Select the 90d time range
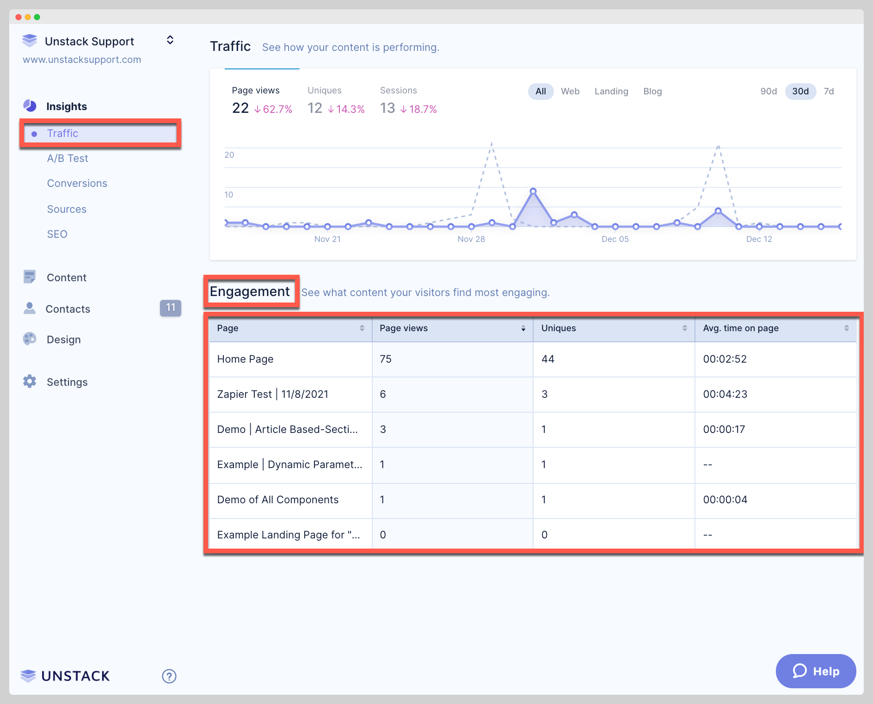 pyautogui.click(x=768, y=91)
